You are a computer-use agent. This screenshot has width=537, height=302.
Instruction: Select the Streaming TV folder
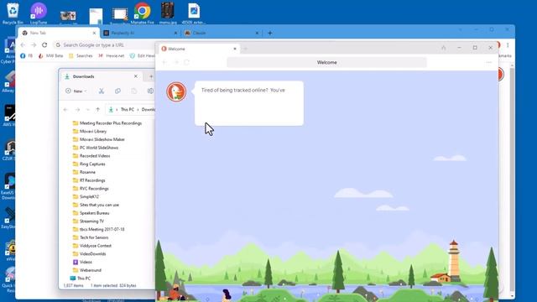pyautogui.click(x=88, y=221)
